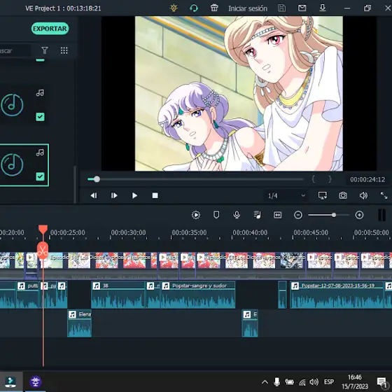This screenshot has height=392, width=392.
Task: Toggle checkmark on upper audio item
Action: tap(41, 117)
